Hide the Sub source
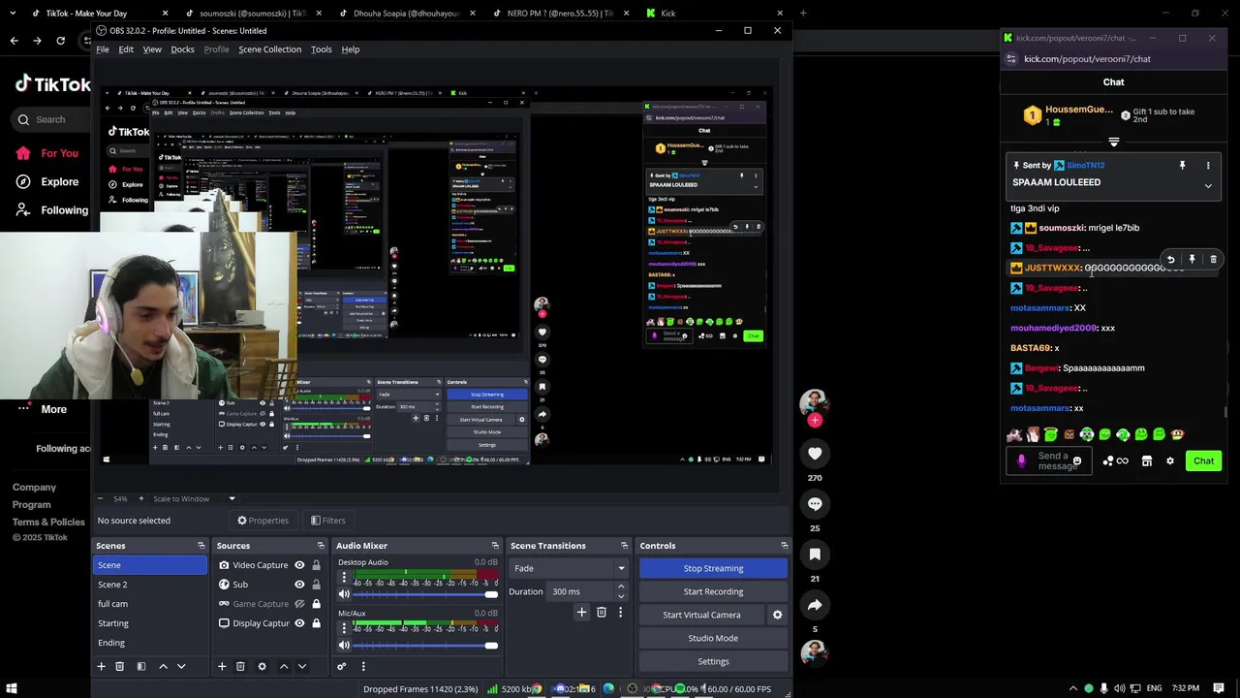Viewport: 1240px width, 698px height. pos(299,585)
